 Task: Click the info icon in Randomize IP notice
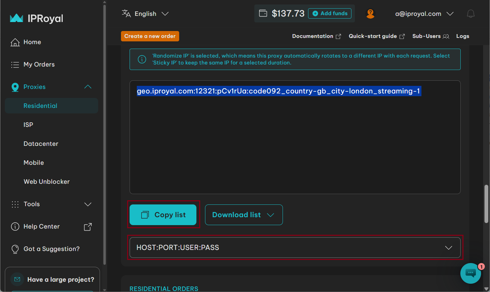(x=142, y=59)
